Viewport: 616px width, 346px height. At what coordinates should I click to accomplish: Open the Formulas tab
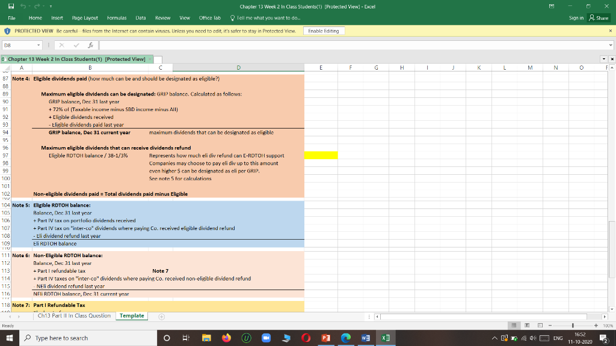point(117,18)
